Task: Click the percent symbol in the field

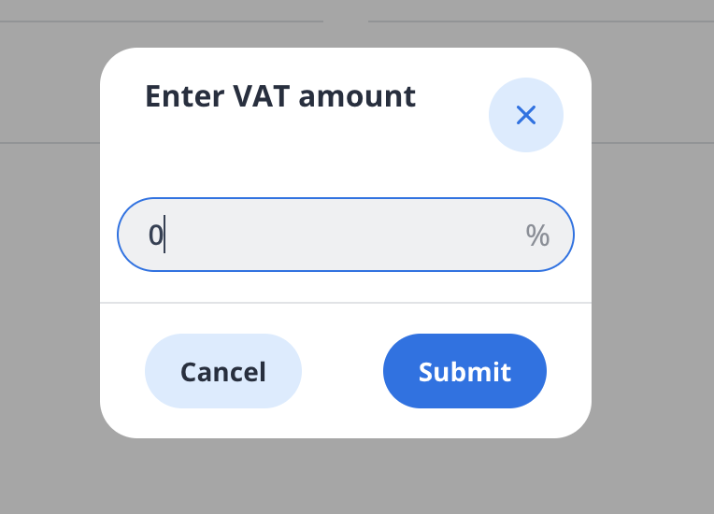Action: (x=537, y=236)
